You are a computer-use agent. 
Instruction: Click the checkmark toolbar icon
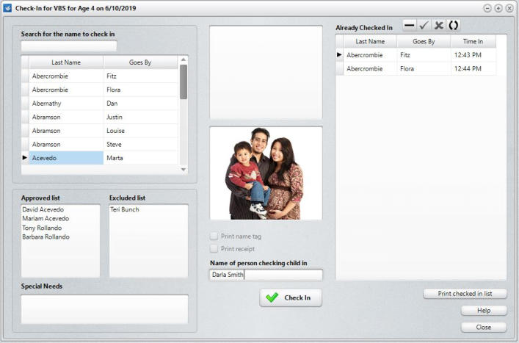click(424, 25)
